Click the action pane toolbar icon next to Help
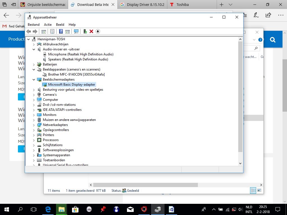This screenshot has height=215, width=287. [x=68, y=31]
